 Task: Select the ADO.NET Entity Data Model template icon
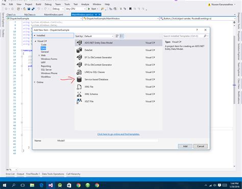click(x=79, y=43)
